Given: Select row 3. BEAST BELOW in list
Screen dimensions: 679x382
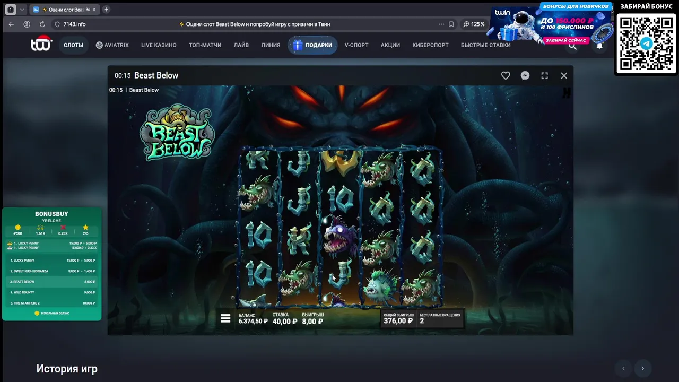Looking at the screenshot, I should pos(52,282).
